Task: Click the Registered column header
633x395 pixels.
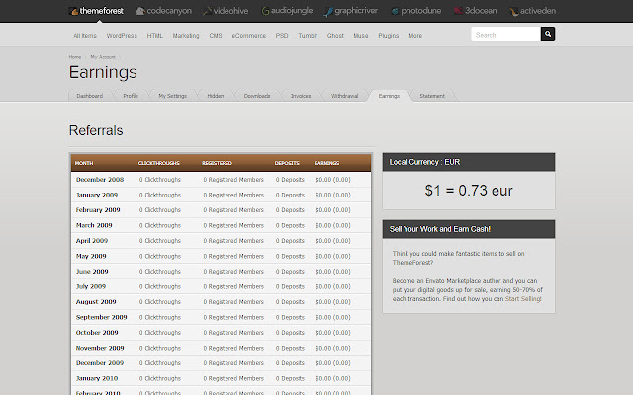Action: tap(217, 163)
